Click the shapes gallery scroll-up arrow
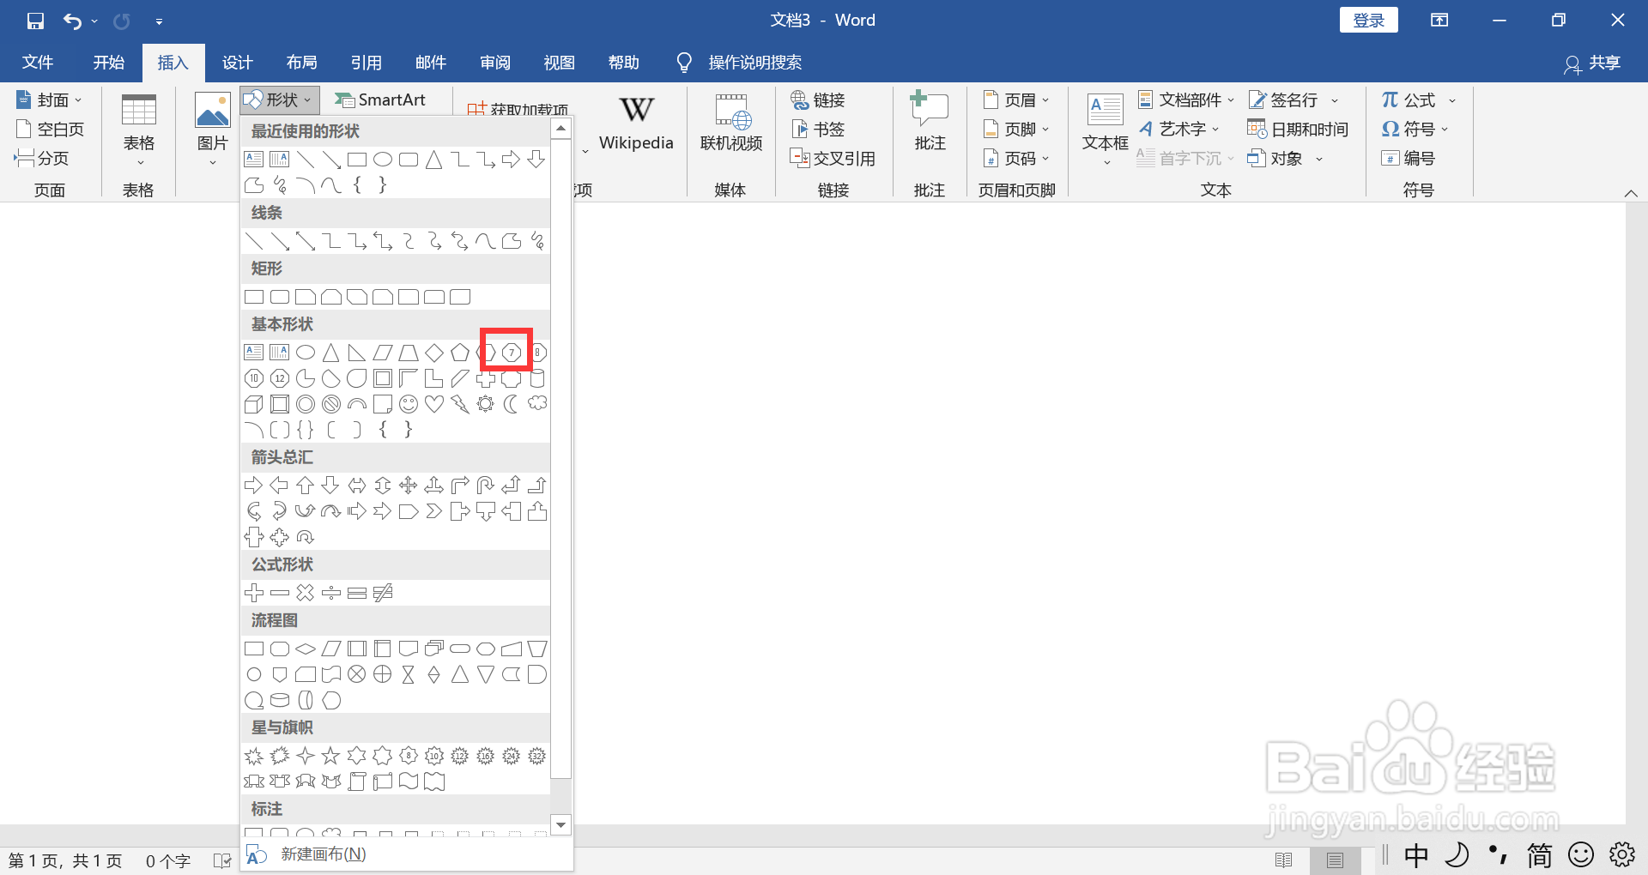 point(560,129)
